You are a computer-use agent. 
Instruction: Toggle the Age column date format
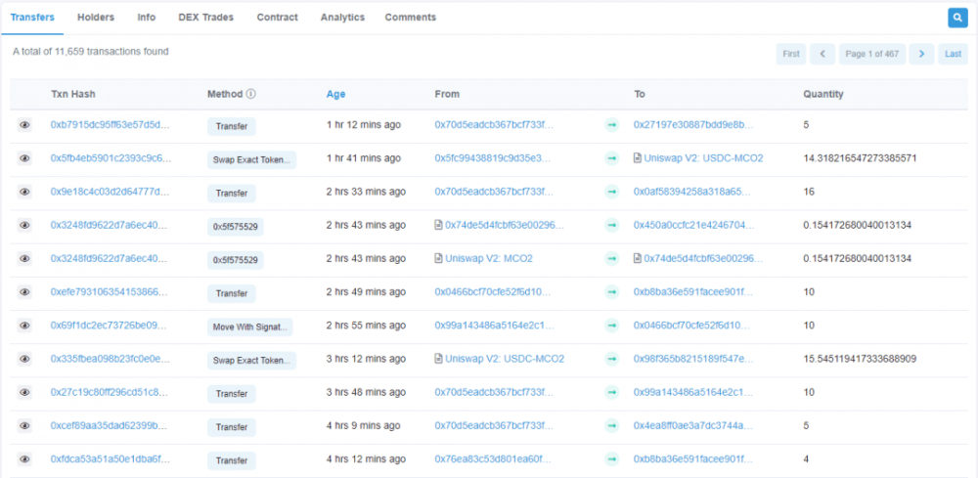click(335, 95)
